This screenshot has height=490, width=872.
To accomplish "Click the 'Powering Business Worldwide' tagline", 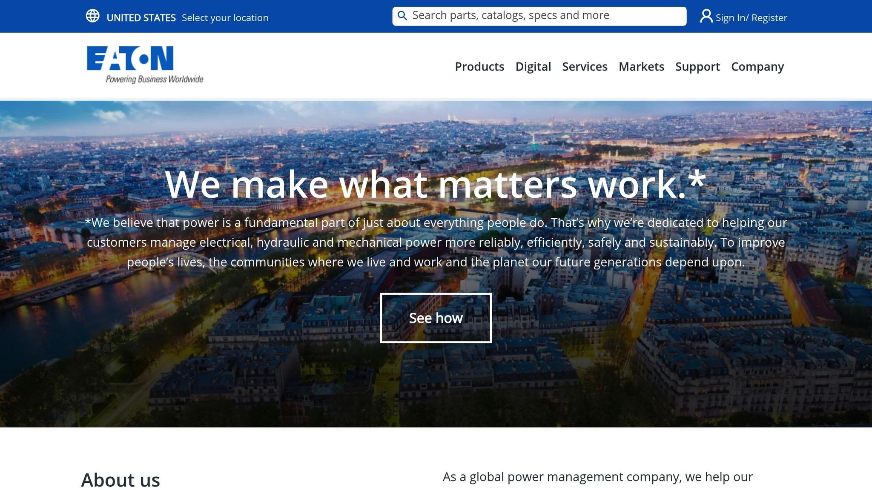I will click(154, 79).
